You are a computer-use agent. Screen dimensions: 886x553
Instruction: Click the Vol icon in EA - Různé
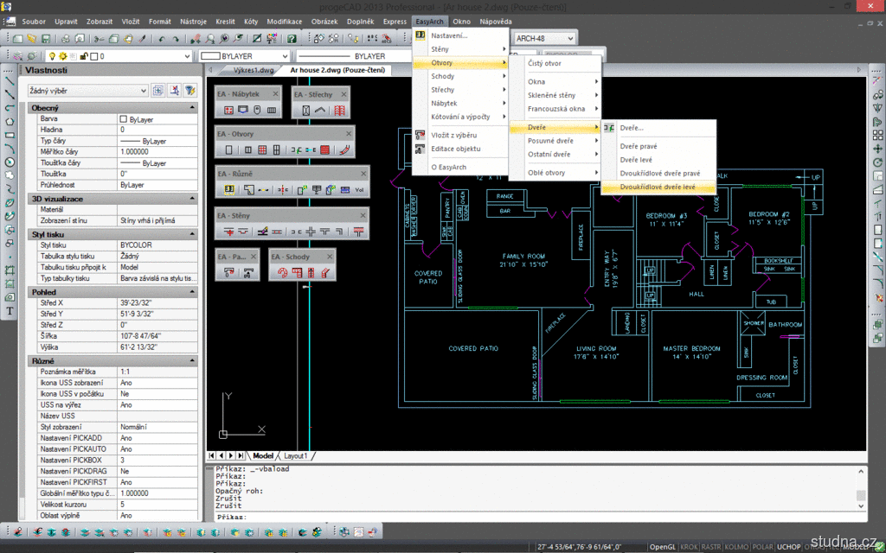tap(359, 190)
